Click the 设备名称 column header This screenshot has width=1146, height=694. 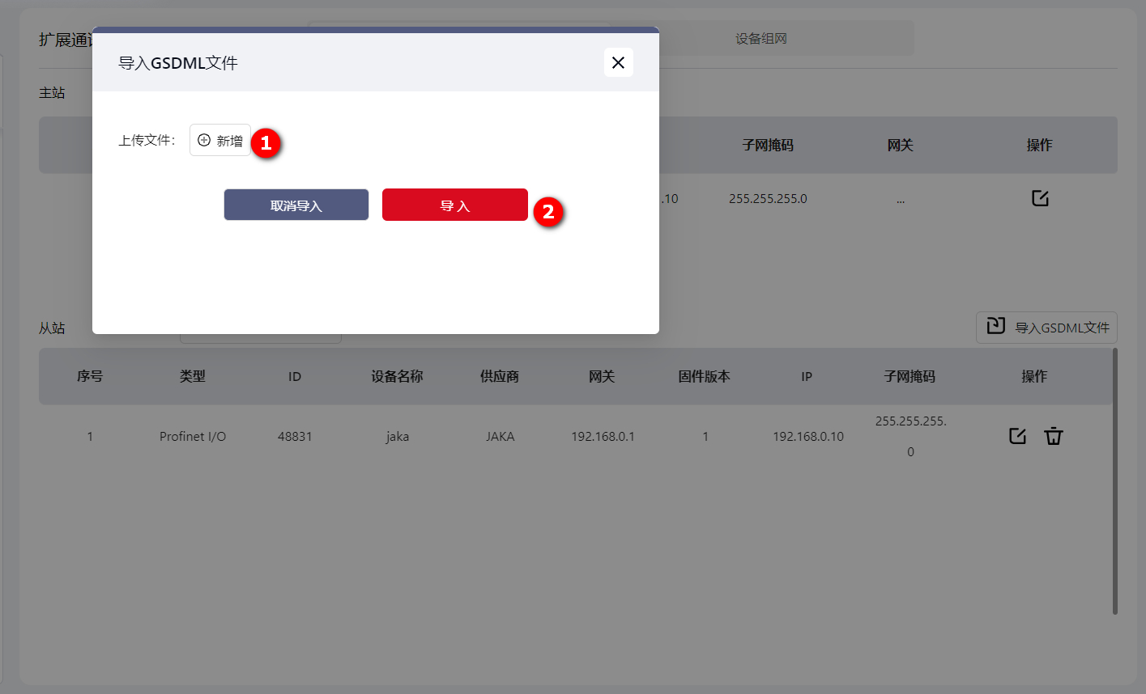pyautogui.click(x=397, y=376)
